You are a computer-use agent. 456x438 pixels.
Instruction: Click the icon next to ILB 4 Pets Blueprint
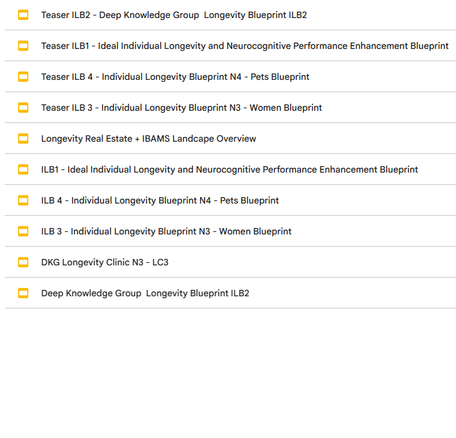click(23, 200)
